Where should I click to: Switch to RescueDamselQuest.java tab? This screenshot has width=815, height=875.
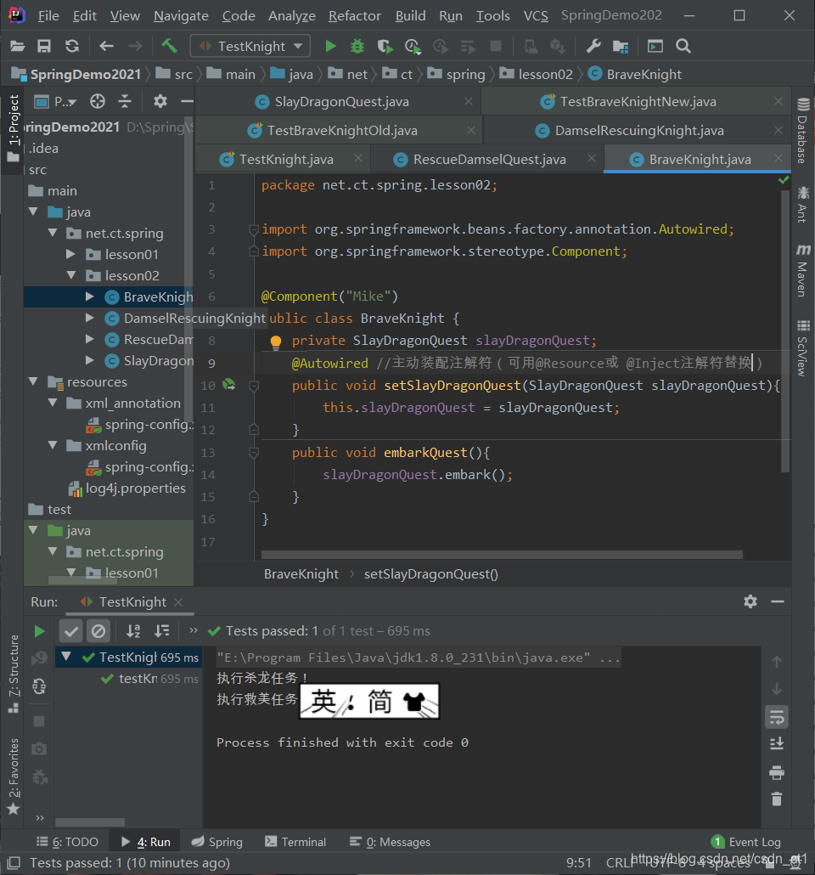[x=489, y=160]
